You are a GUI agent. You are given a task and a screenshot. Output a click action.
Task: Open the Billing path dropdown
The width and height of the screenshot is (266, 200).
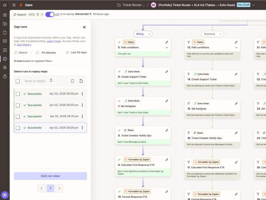point(143,34)
